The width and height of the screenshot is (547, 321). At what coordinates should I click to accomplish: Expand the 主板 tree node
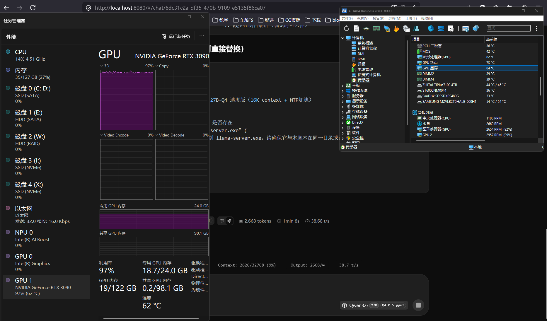pos(342,86)
